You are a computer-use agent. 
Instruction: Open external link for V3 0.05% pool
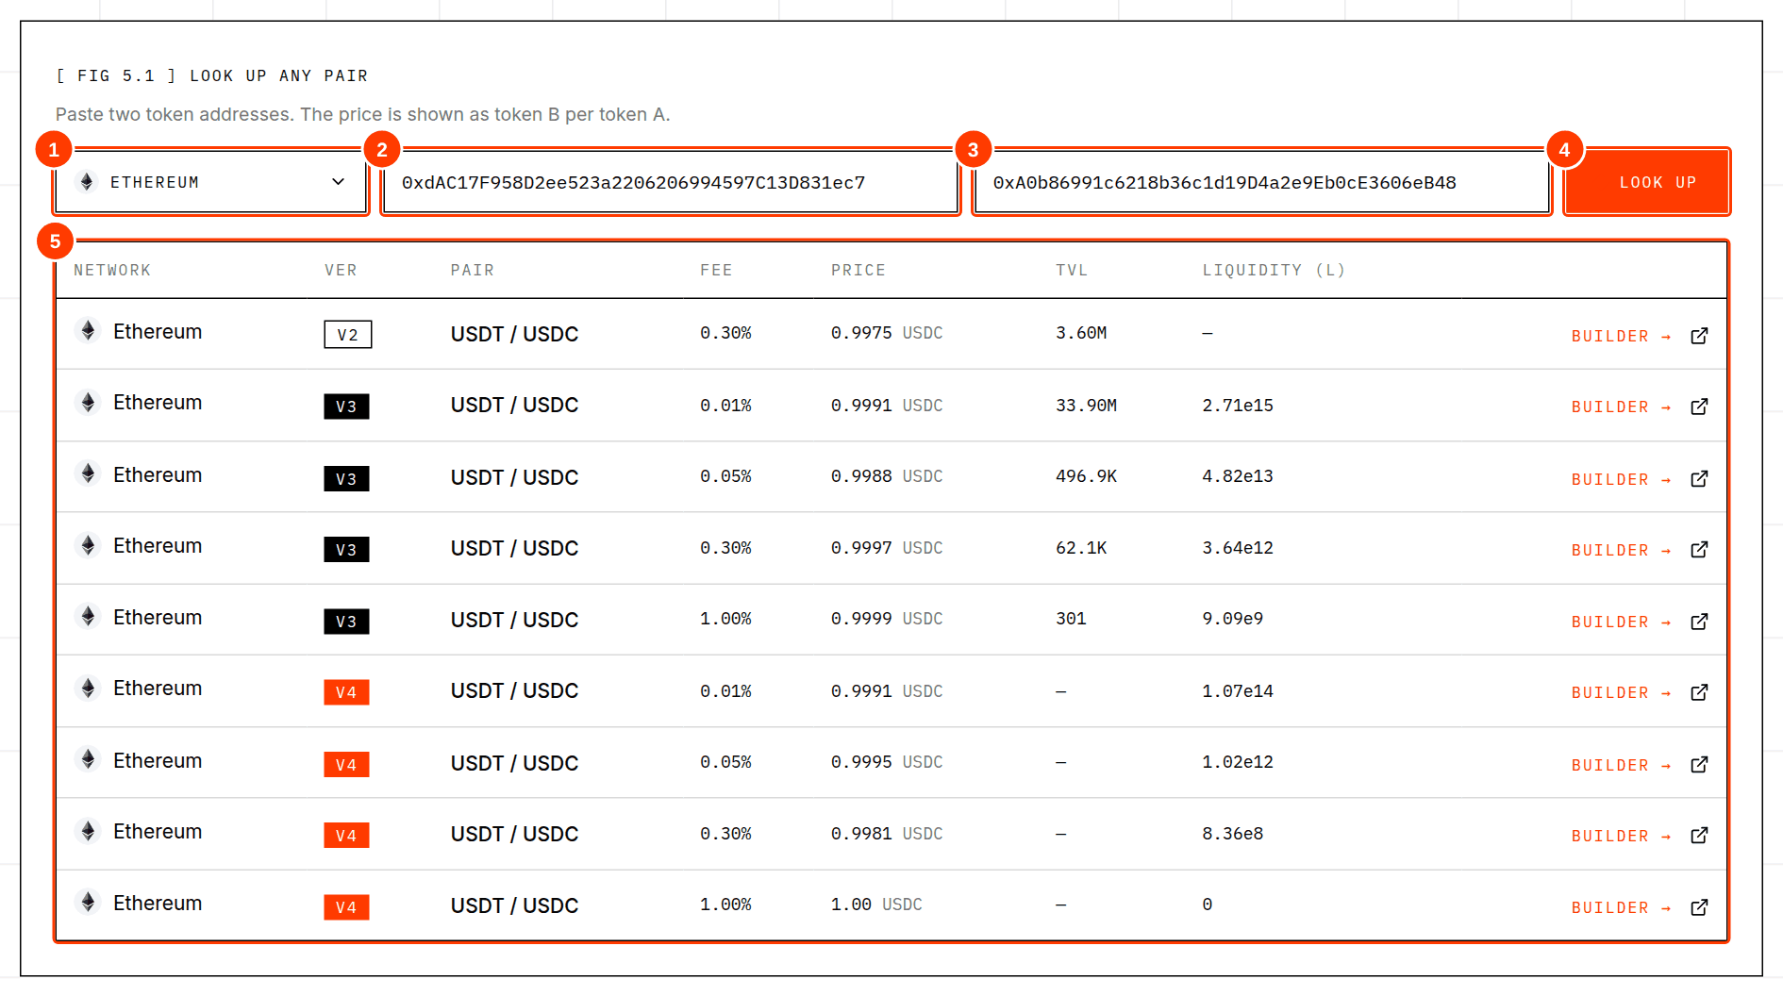[1699, 479]
